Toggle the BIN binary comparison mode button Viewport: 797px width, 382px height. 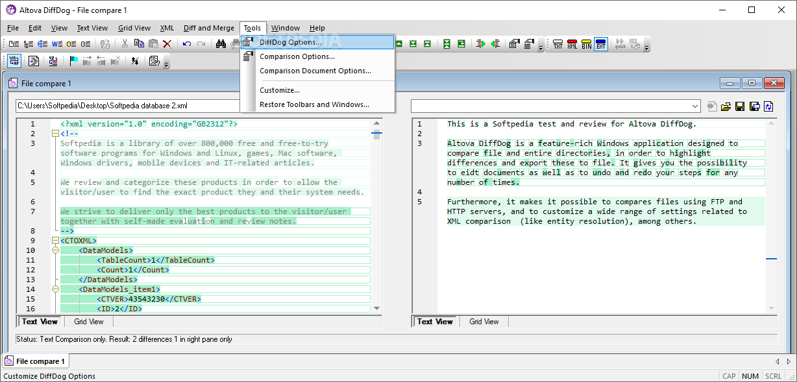[587, 44]
